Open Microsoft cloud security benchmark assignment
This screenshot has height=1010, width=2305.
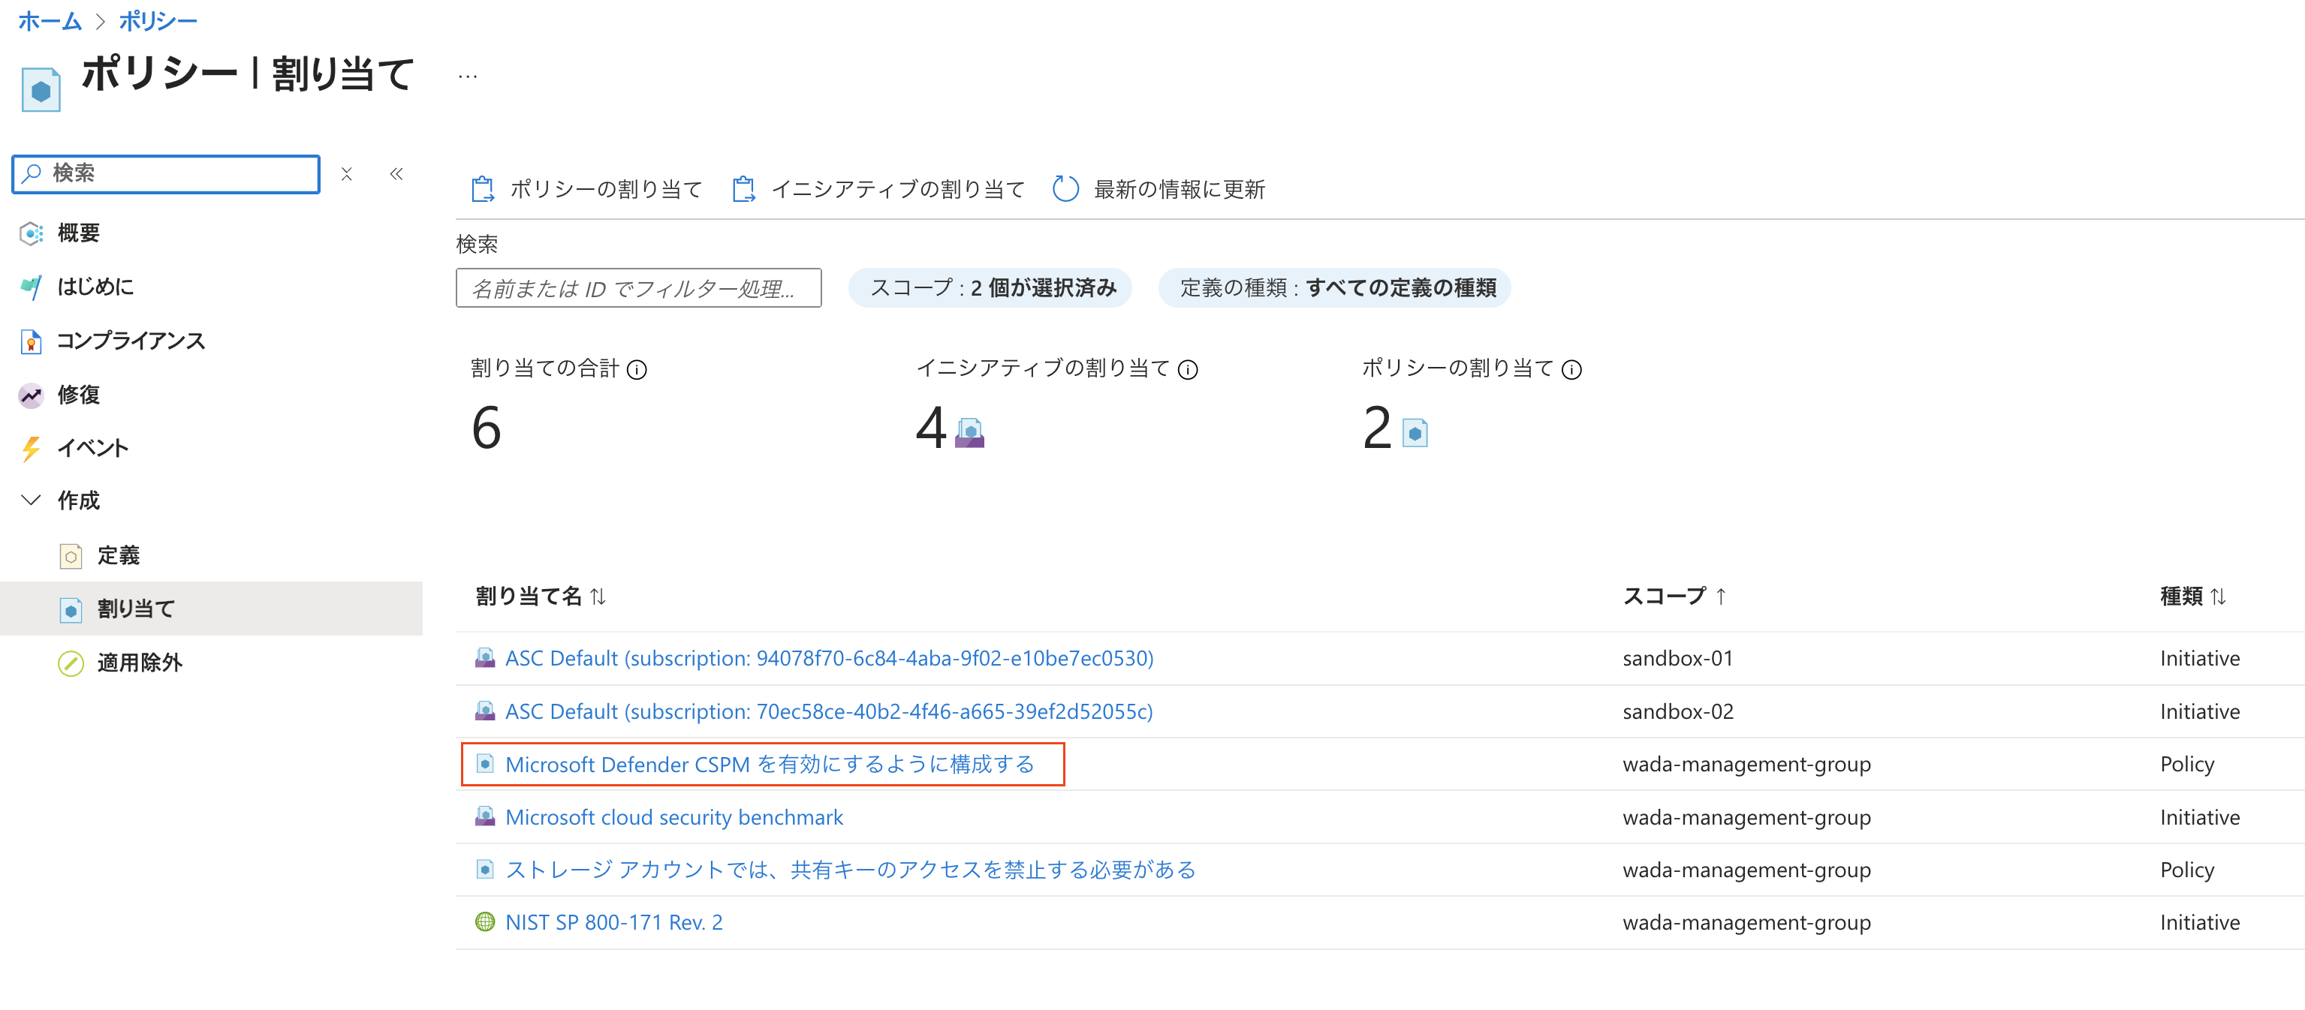tap(675, 816)
